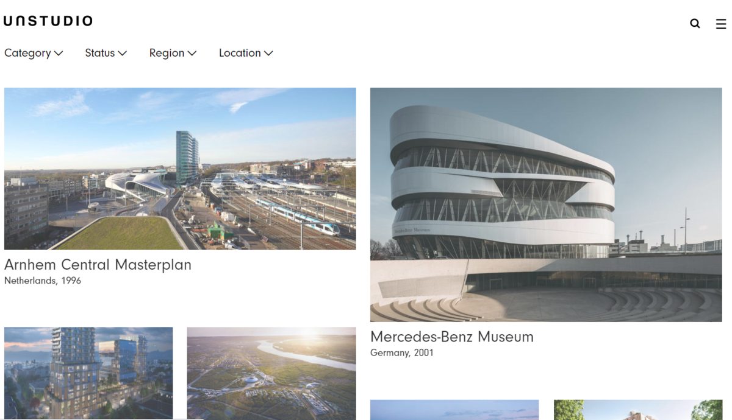
Task: Open the hamburger menu icon
Action: 721,24
